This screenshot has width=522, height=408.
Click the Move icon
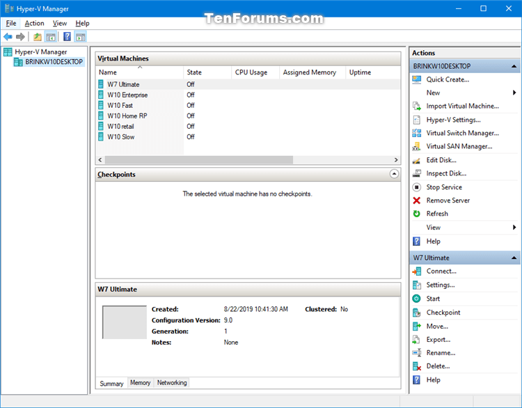(416, 327)
